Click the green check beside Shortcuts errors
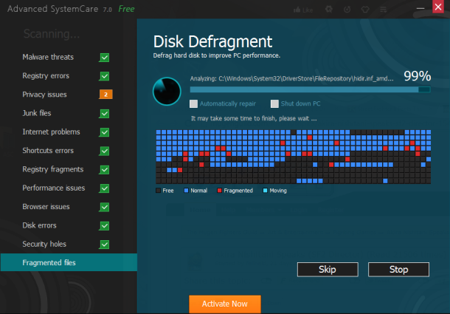450x314 pixels. pos(105,151)
